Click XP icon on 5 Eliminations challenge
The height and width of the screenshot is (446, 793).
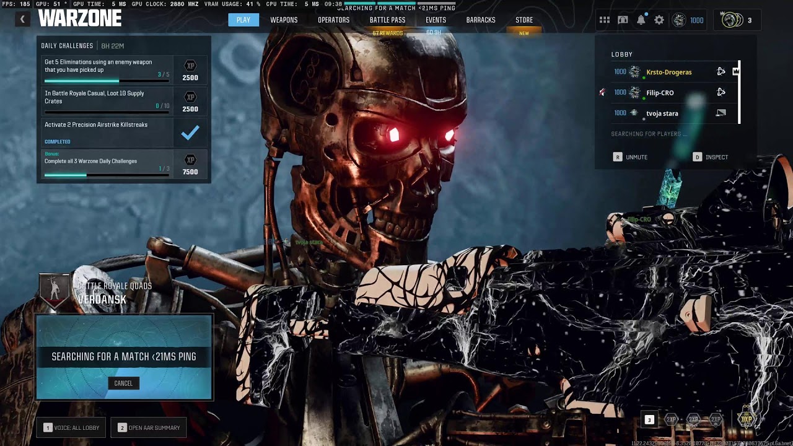click(x=190, y=66)
